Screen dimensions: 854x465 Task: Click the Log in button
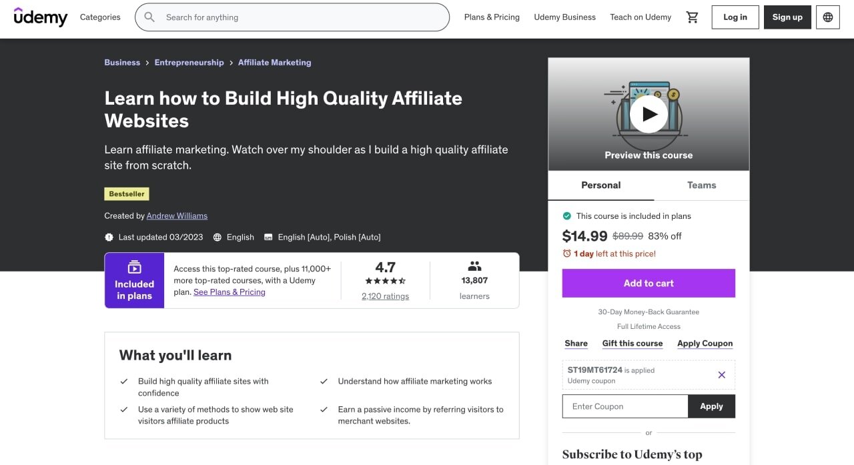(x=735, y=17)
